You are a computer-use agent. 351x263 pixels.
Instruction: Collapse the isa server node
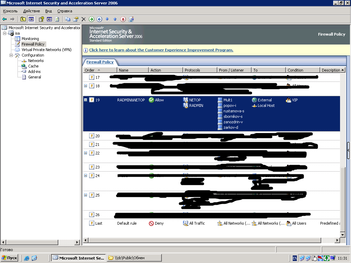[x=4, y=33]
